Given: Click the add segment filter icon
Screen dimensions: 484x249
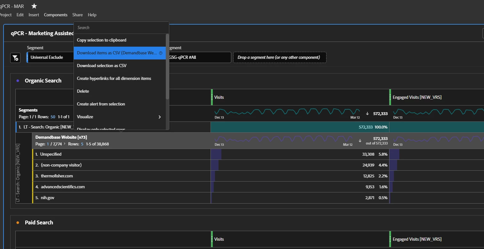Looking at the screenshot, I should [x=15, y=58].
